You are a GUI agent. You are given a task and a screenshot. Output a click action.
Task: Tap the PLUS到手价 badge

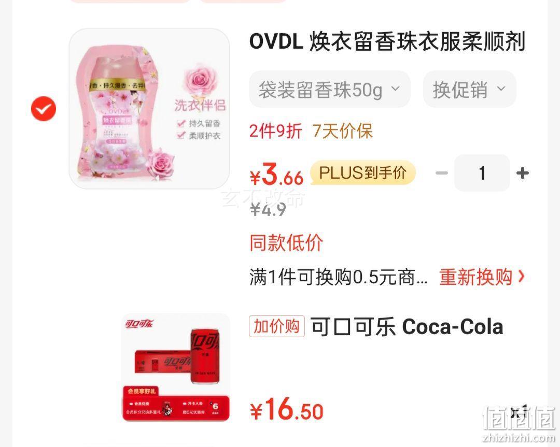(x=363, y=172)
